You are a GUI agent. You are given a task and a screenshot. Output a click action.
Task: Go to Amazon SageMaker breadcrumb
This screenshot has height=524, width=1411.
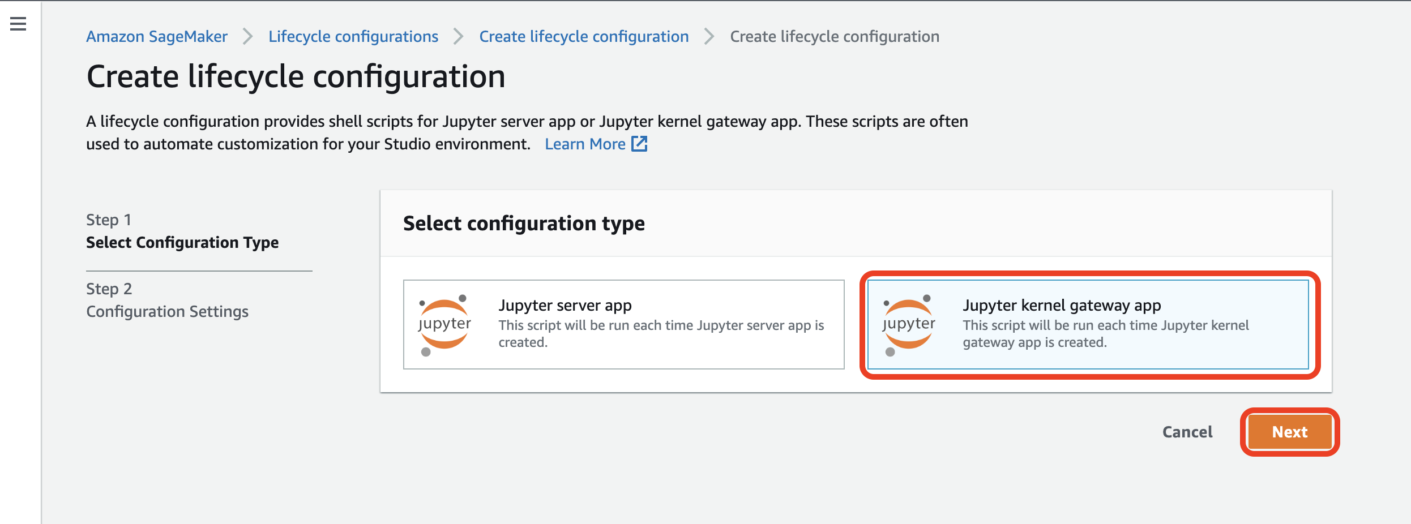(x=157, y=36)
